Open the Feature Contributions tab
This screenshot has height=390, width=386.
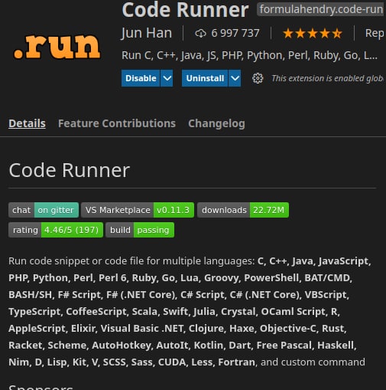(x=117, y=123)
